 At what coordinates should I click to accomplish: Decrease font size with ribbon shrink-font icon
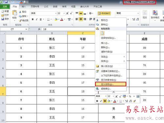(71, 13)
